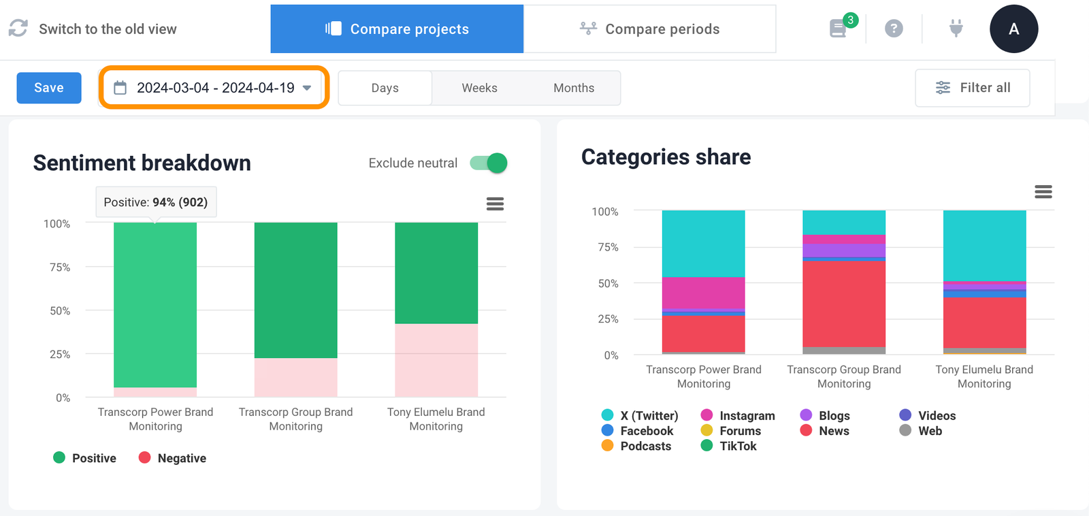
Task: Select the Weeks granularity tab
Action: pyautogui.click(x=479, y=88)
